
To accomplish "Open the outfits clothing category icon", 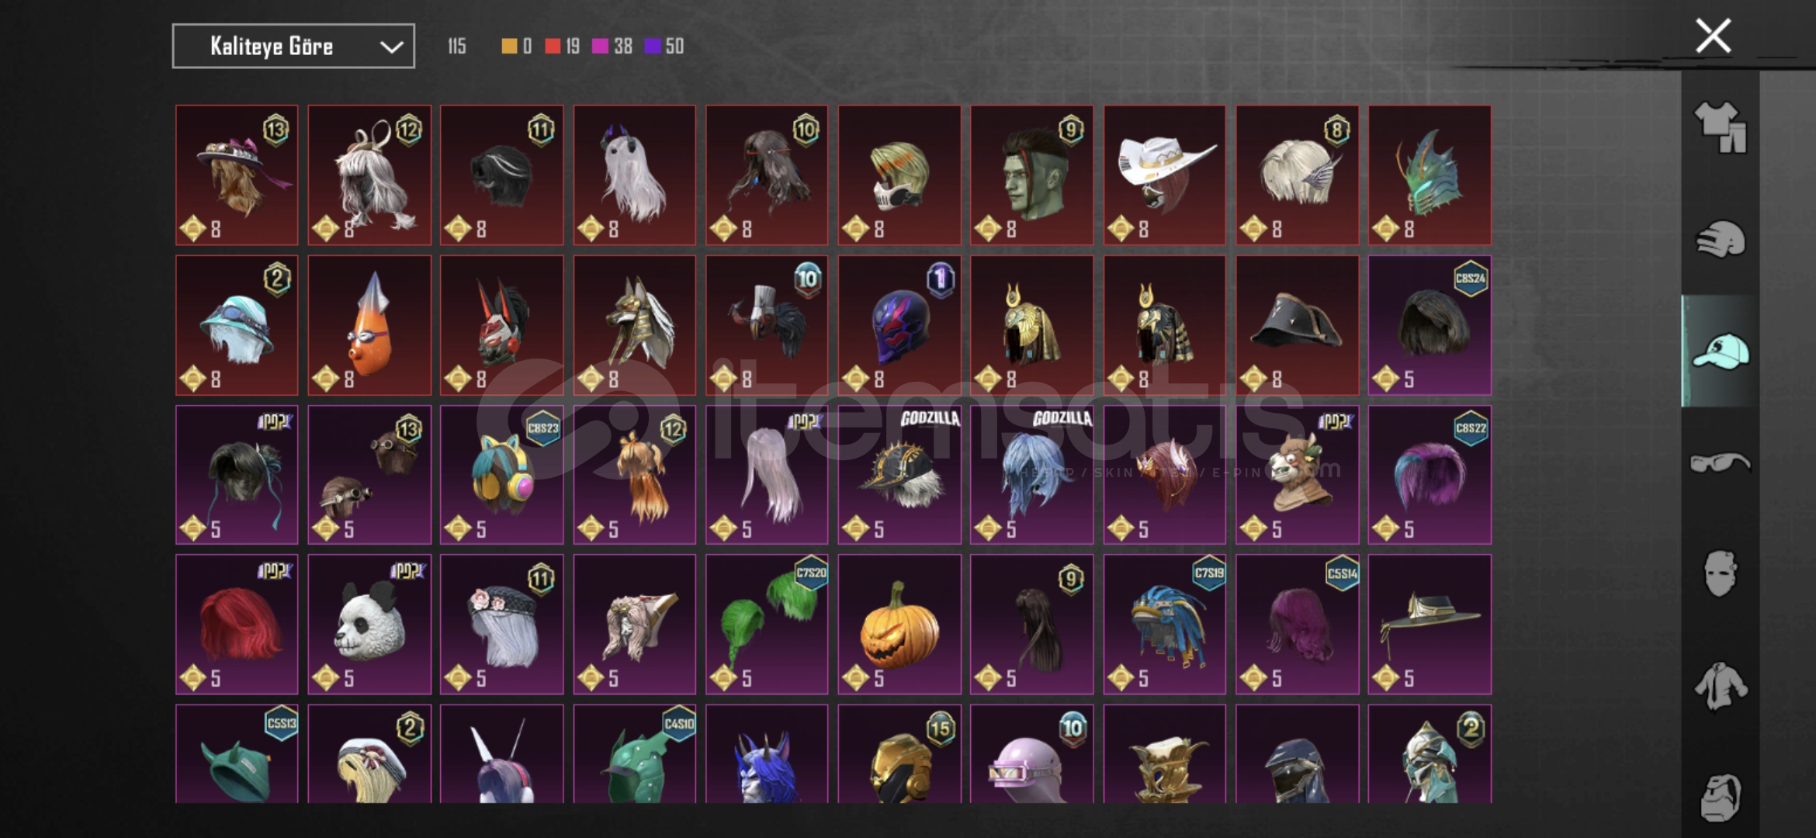I will pyautogui.click(x=1720, y=127).
